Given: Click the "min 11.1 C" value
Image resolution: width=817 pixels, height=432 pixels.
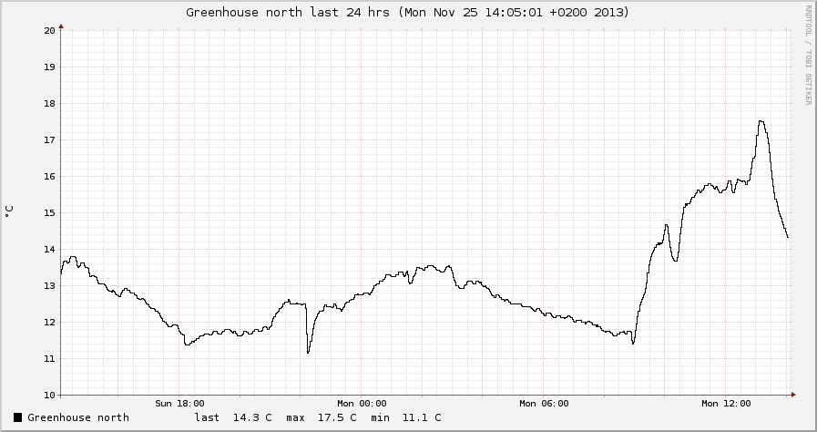Looking at the screenshot, I should (x=406, y=417).
